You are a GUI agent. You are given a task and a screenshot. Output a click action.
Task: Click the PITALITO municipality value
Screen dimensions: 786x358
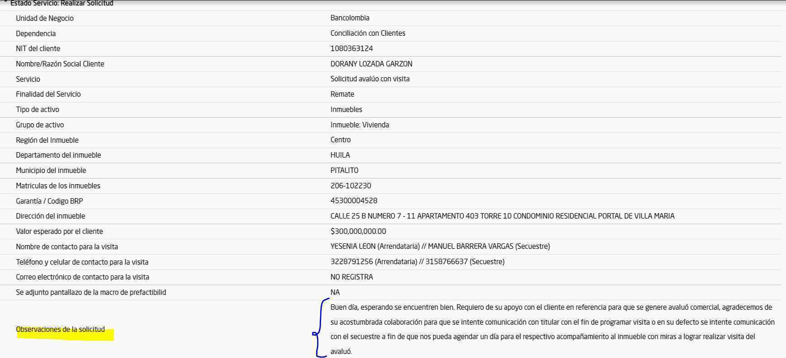(x=344, y=171)
